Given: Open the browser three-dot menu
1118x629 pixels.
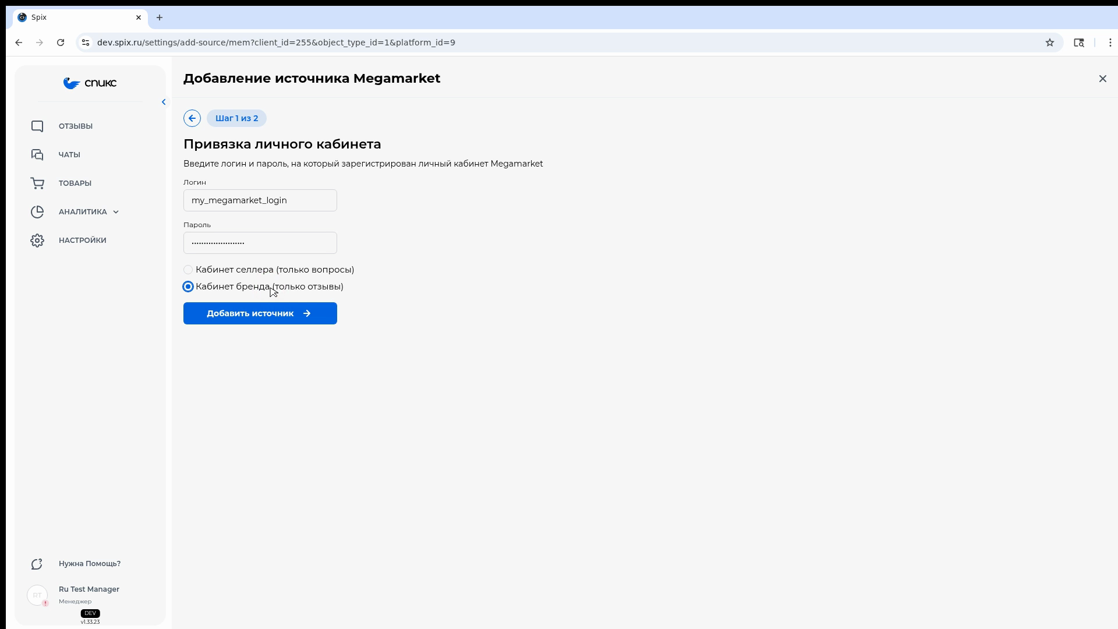Looking at the screenshot, I should 1110,43.
